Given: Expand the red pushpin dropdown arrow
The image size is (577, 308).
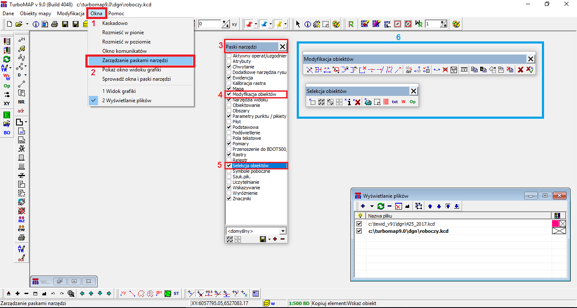Looking at the screenshot, I should point(256,24).
